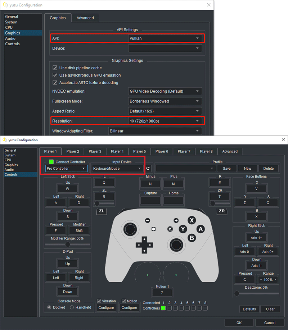Open the Aspect Ratio dropdown
Image resolution: width=288 pixels, height=330 pixels.
pos(165,111)
